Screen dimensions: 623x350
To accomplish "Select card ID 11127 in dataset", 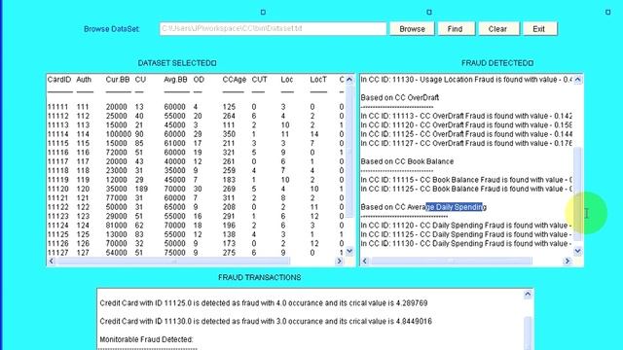I will (58, 253).
